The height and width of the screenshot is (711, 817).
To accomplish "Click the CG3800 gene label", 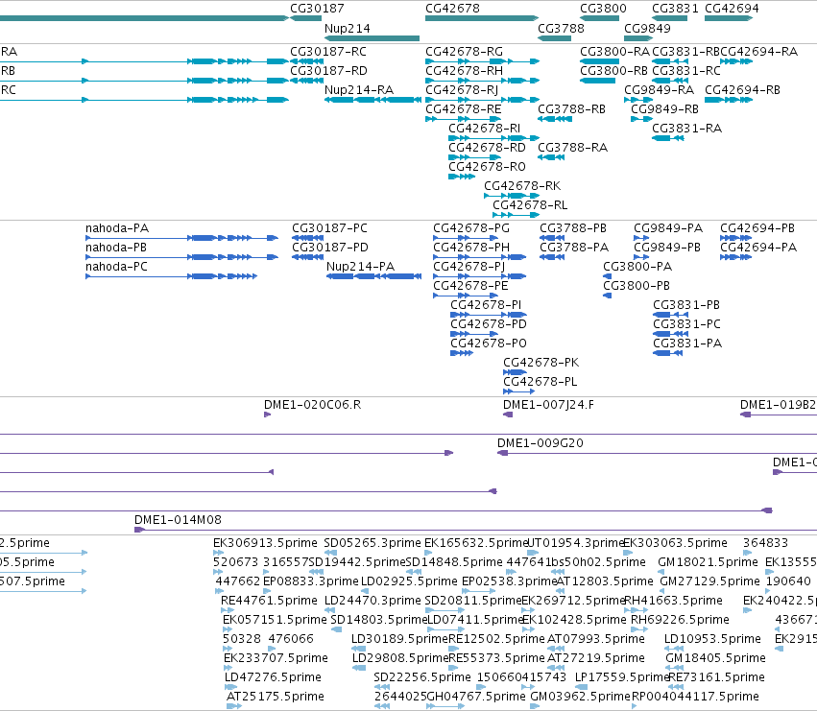I will tap(603, 9).
